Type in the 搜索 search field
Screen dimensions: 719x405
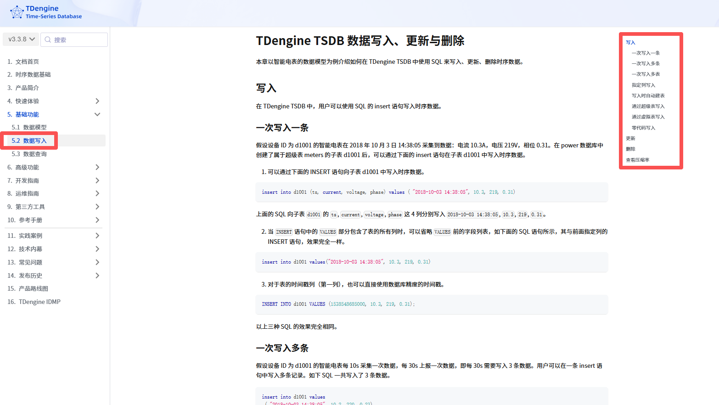pyautogui.click(x=78, y=40)
